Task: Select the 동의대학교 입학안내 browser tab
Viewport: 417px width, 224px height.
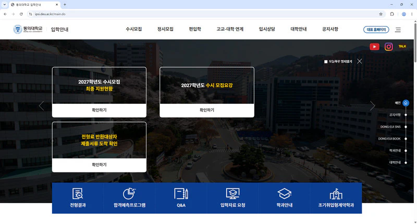Action: pyautogui.click(x=34, y=5)
